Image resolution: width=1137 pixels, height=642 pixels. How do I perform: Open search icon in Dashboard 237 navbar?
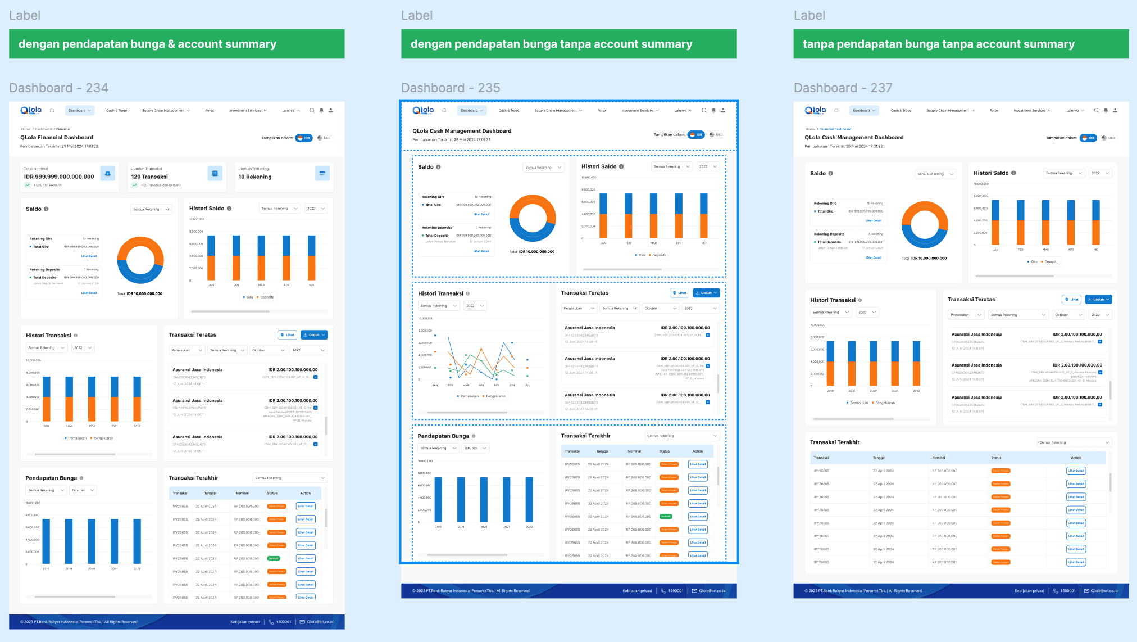coord(1096,111)
